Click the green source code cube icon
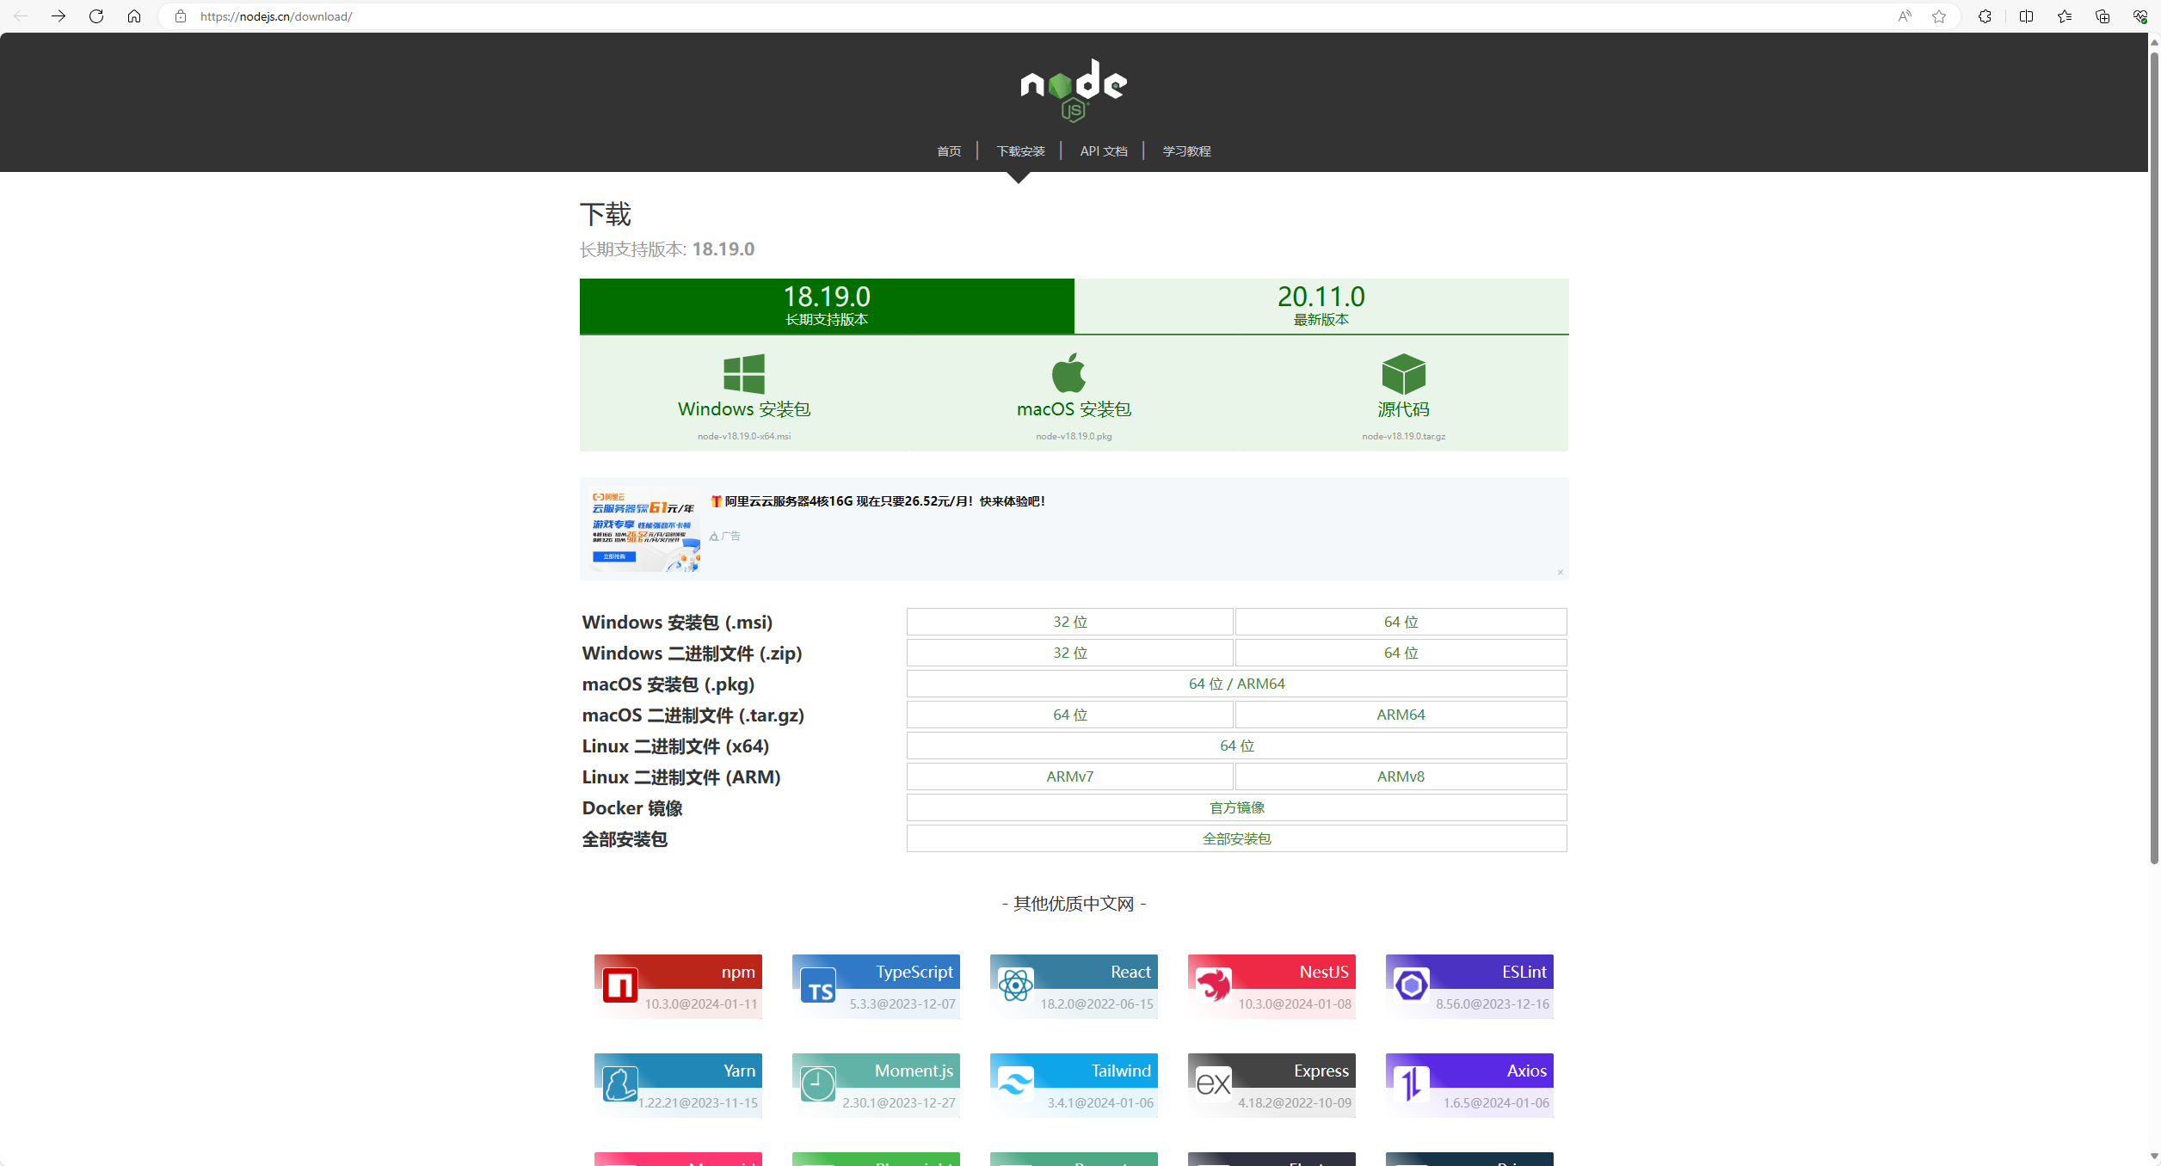 (1404, 374)
